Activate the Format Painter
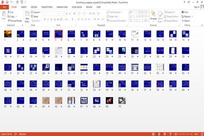 click(x=15, y=21)
